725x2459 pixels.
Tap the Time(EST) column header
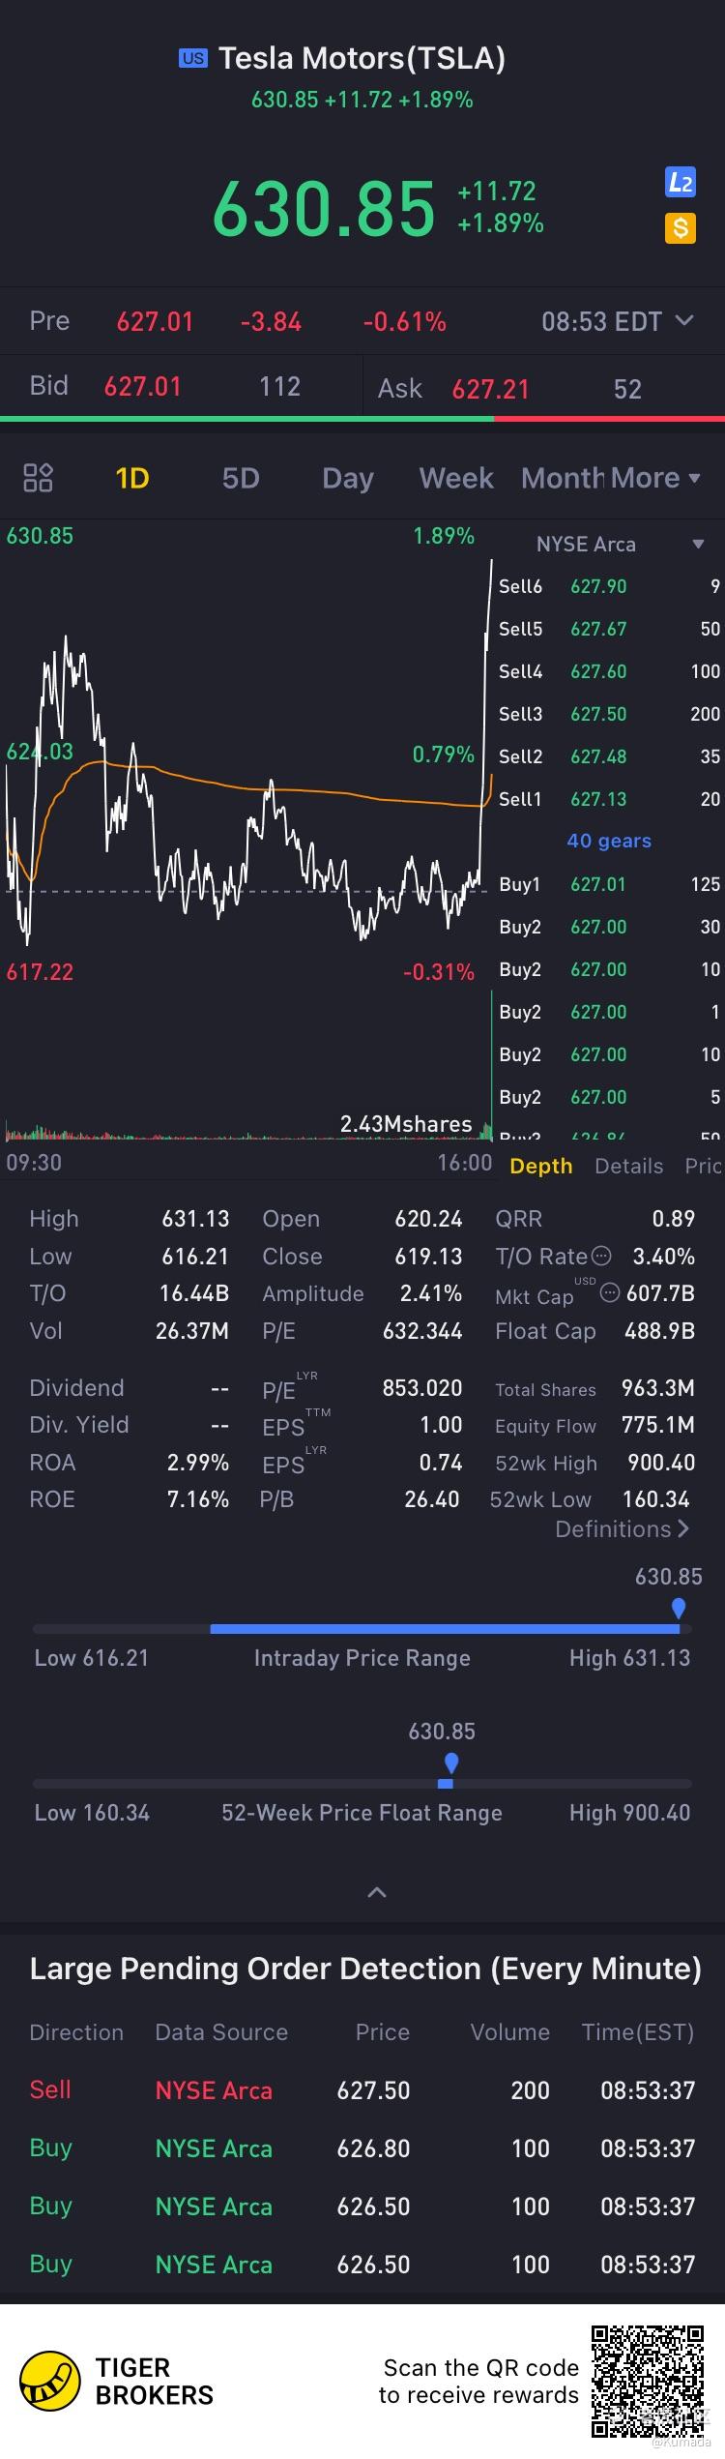[x=638, y=2032]
